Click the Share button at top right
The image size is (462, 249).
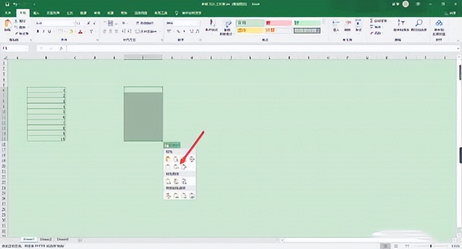click(x=450, y=13)
